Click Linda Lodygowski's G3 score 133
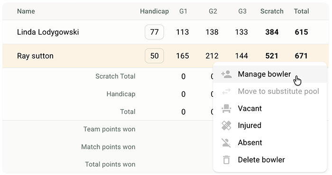This screenshot has height=175, width=332. (x=241, y=32)
